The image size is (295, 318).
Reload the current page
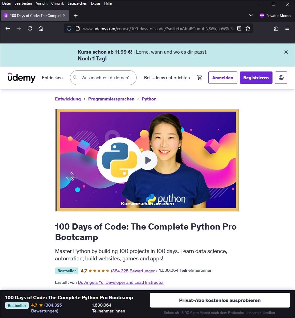click(x=30, y=29)
